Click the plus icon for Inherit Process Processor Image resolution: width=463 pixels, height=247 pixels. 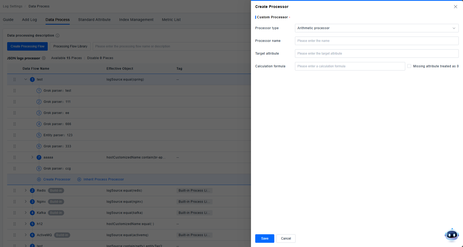click(x=79, y=179)
